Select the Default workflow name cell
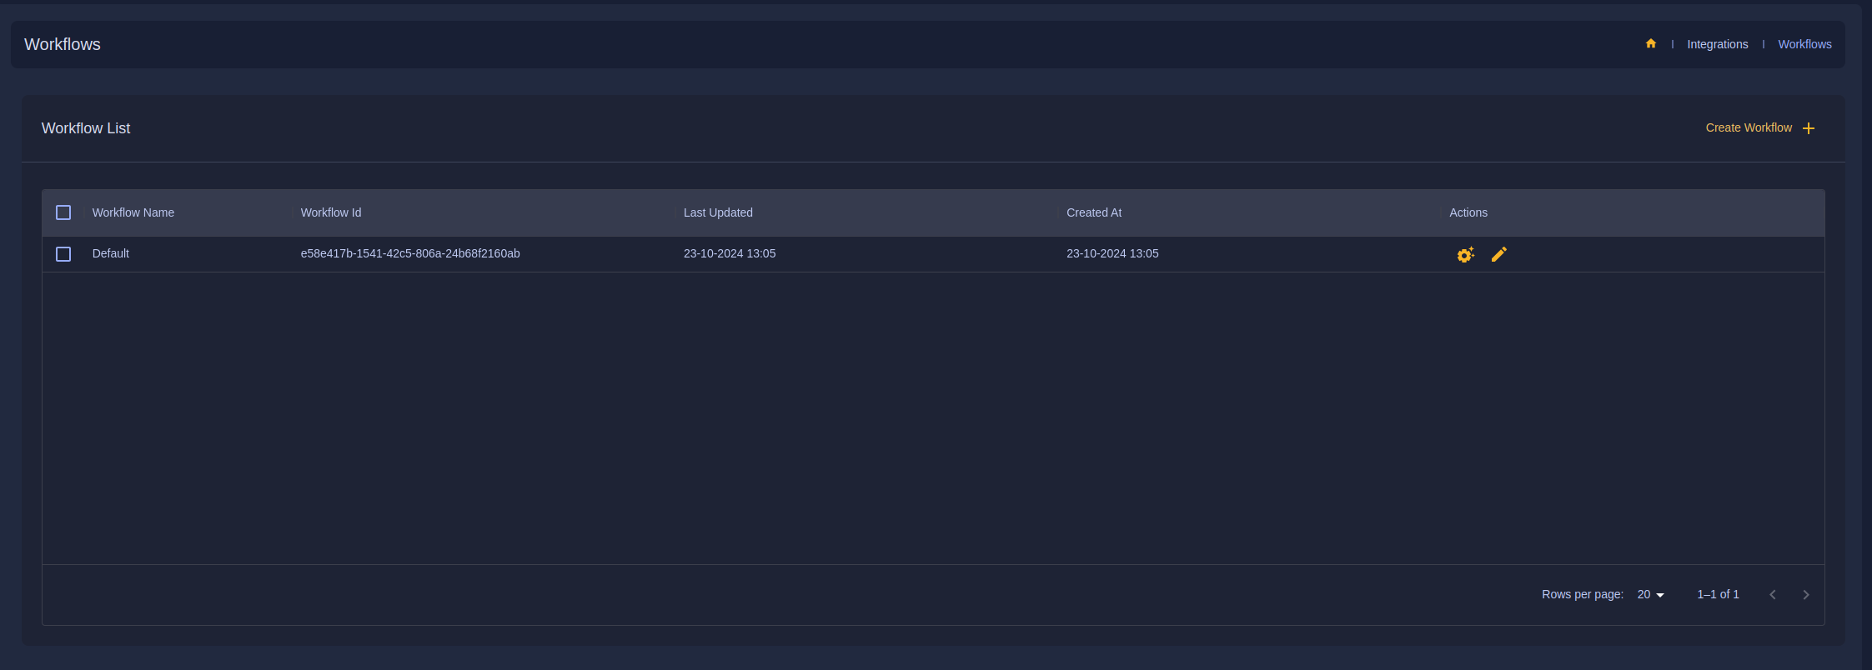The image size is (1872, 670). coord(111,254)
